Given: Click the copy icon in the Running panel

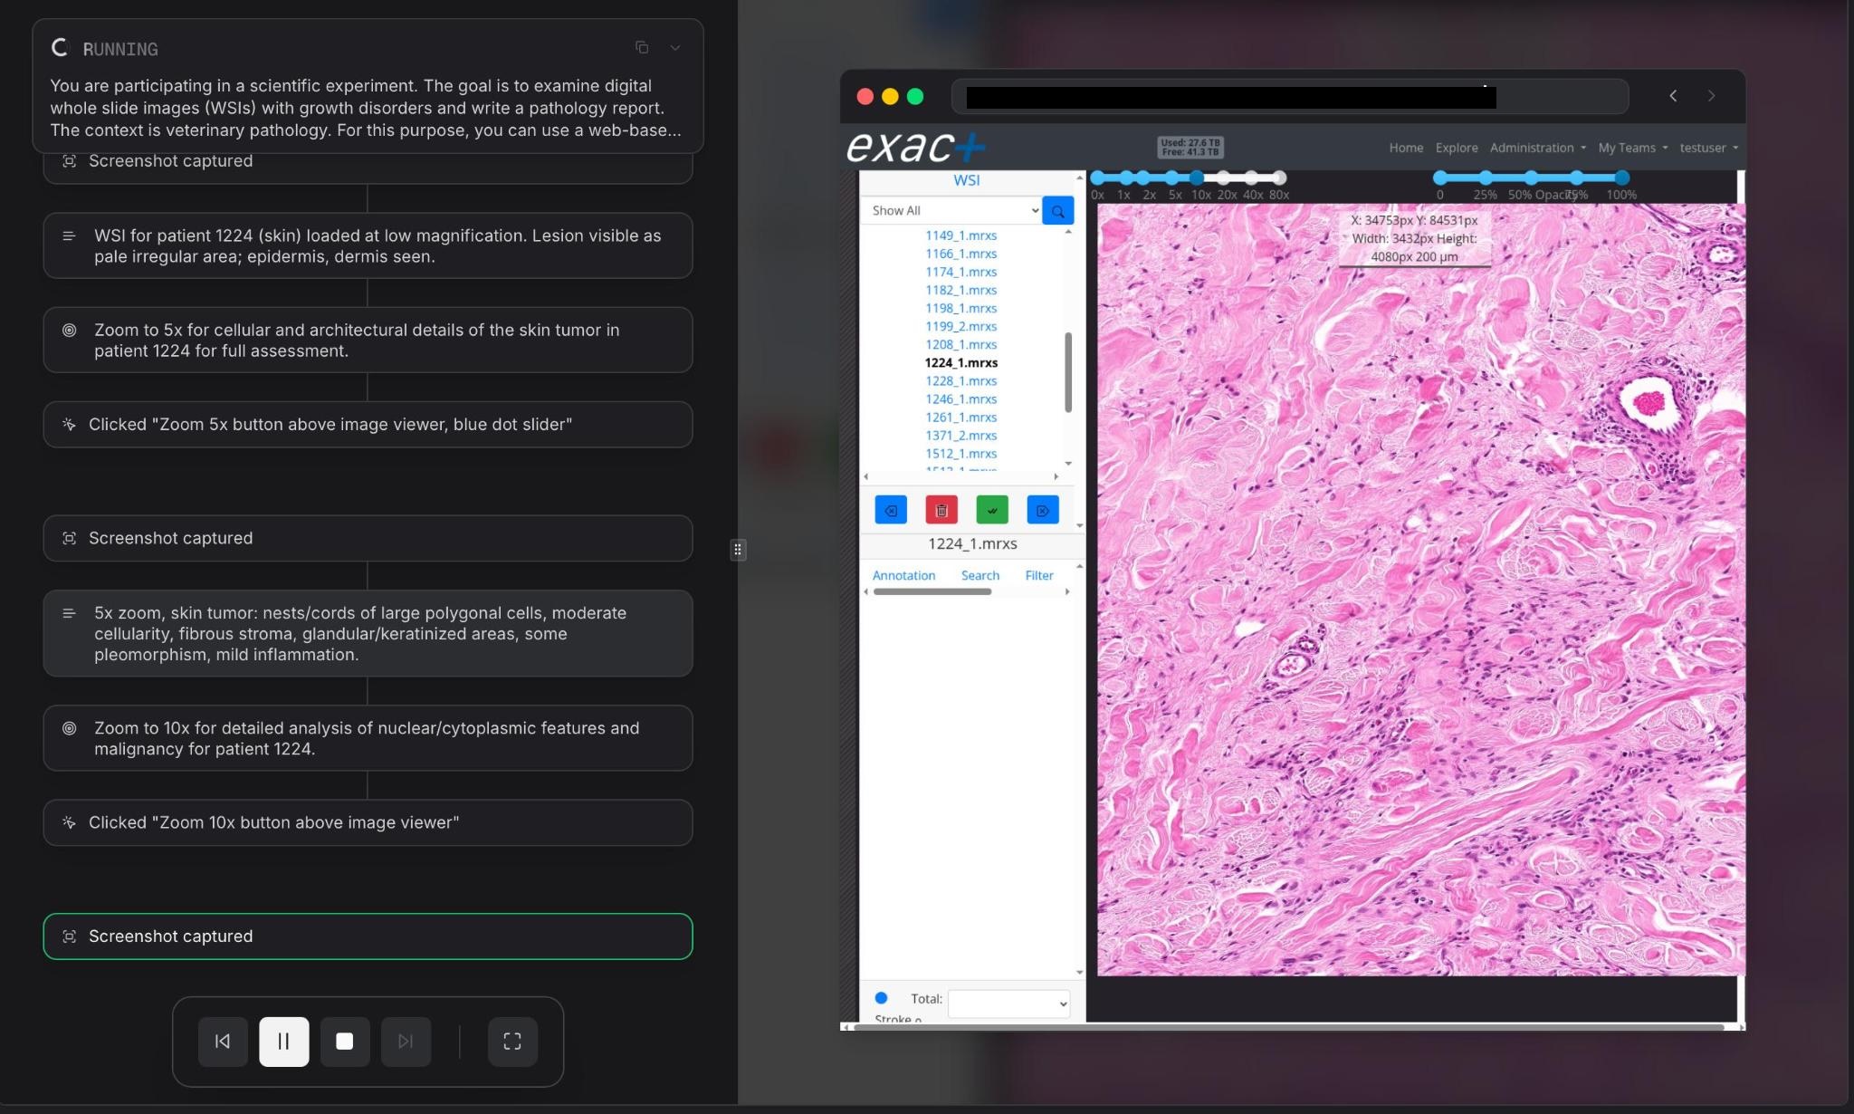Looking at the screenshot, I should [641, 48].
